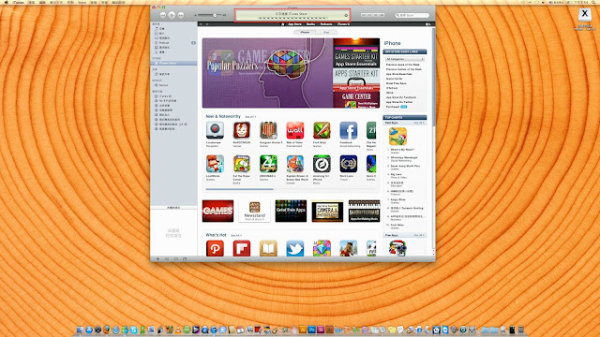Click the Next track button
The height and width of the screenshot is (337, 600).
pos(181,15)
